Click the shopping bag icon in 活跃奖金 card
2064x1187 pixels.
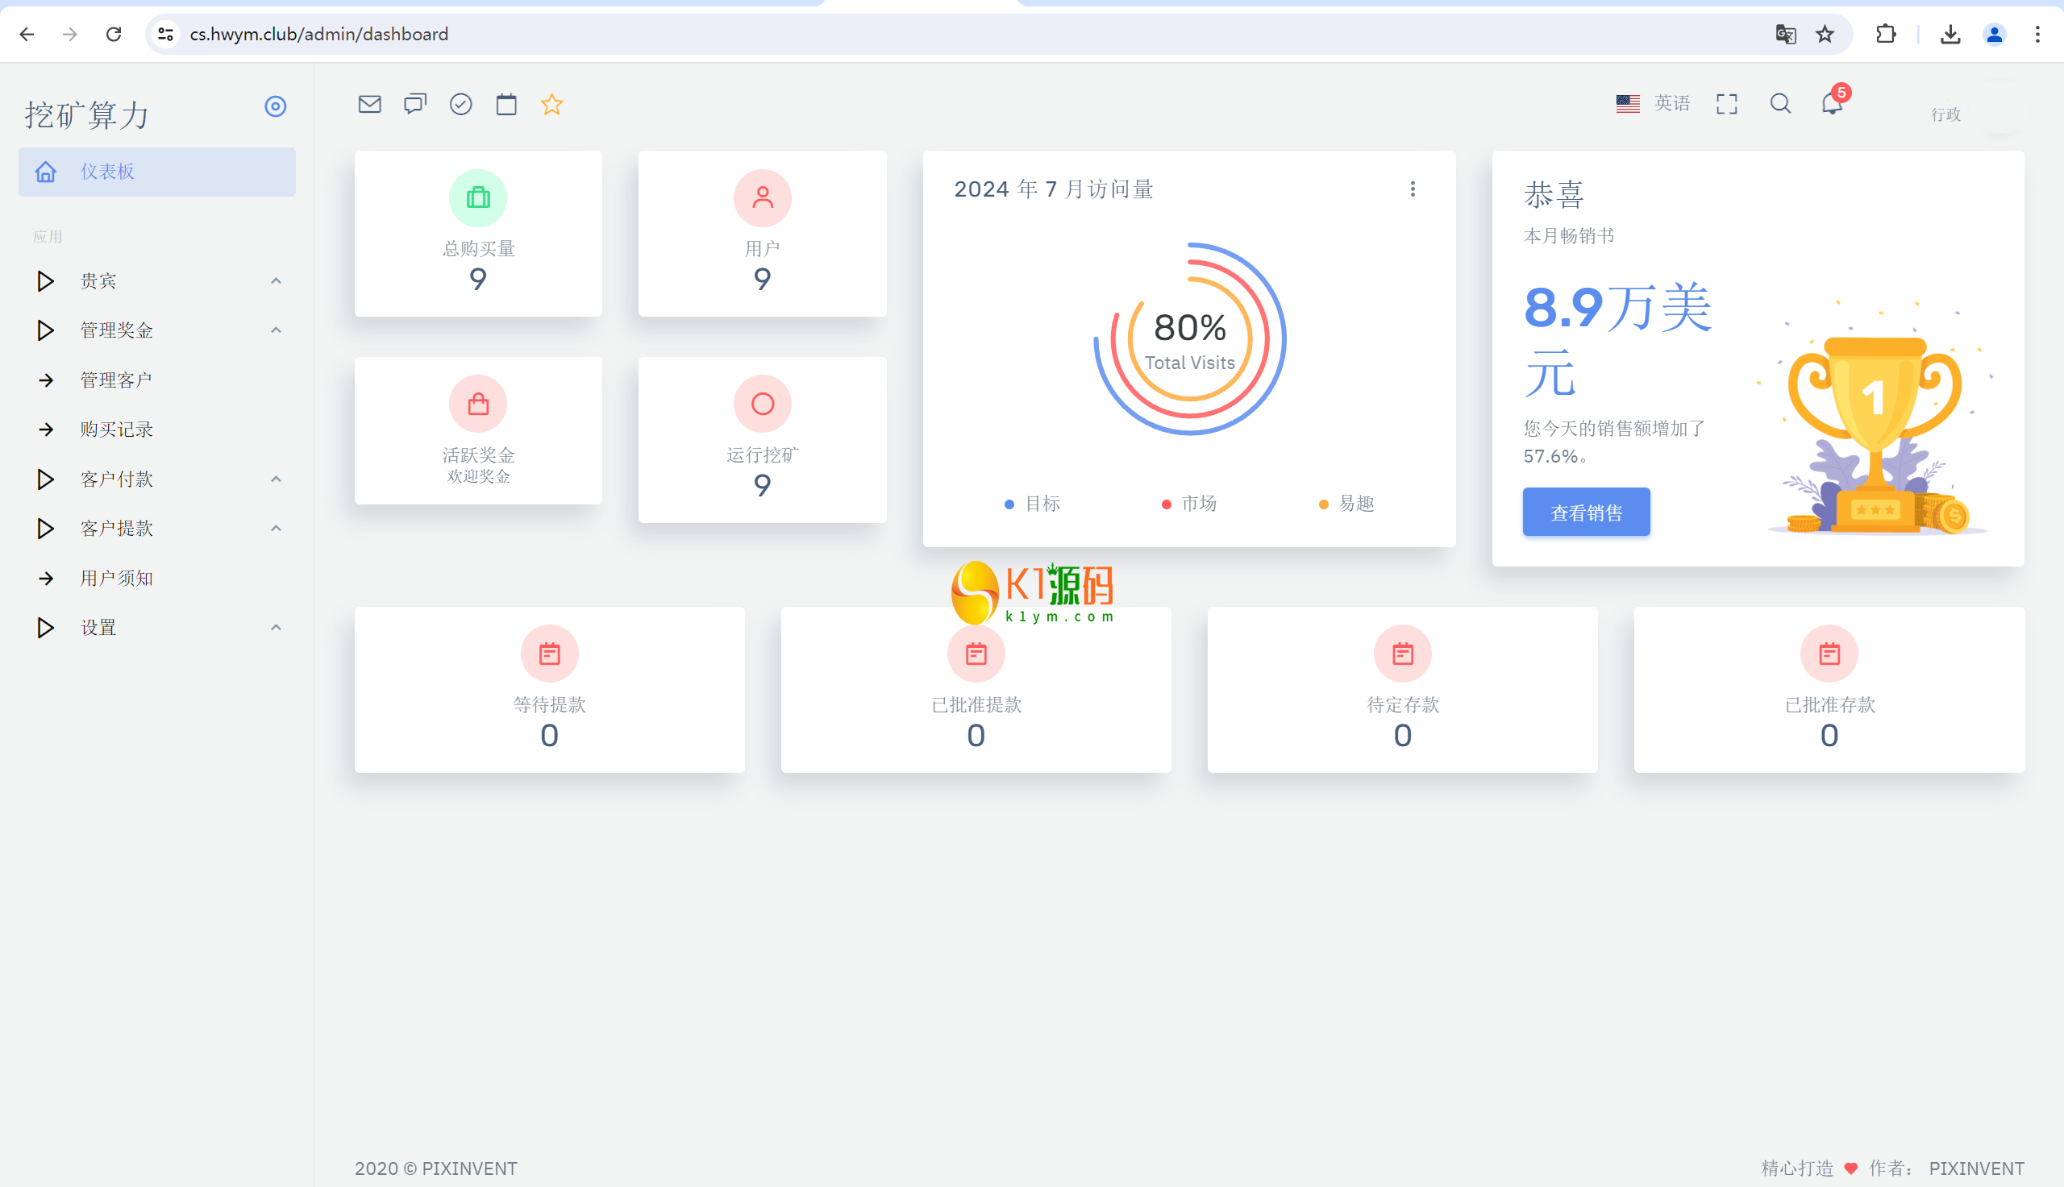click(x=478, y=405)
